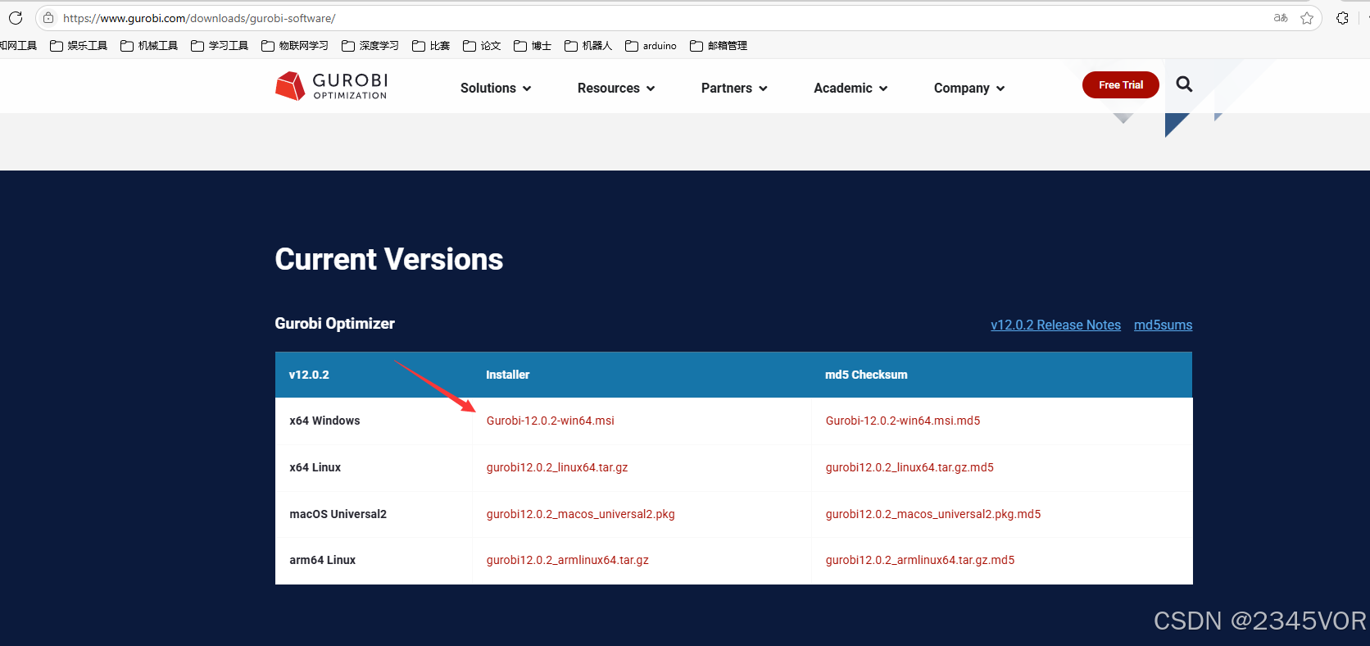Click the Free Trial button

[1121, 84]
